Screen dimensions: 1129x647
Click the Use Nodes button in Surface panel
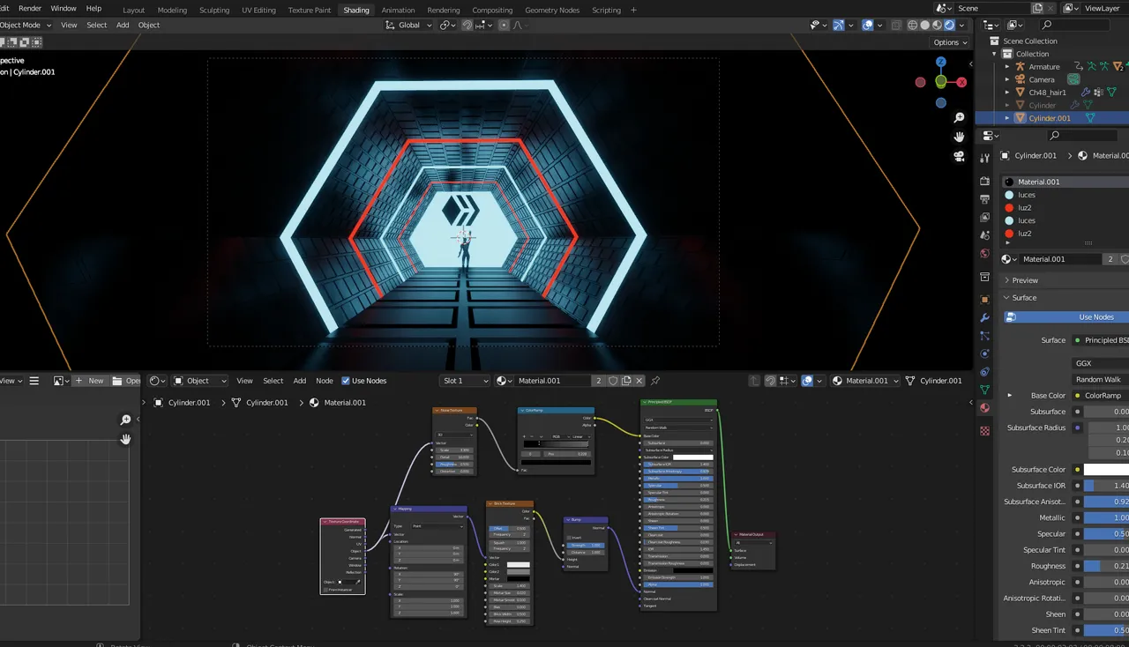(1066, 317)
